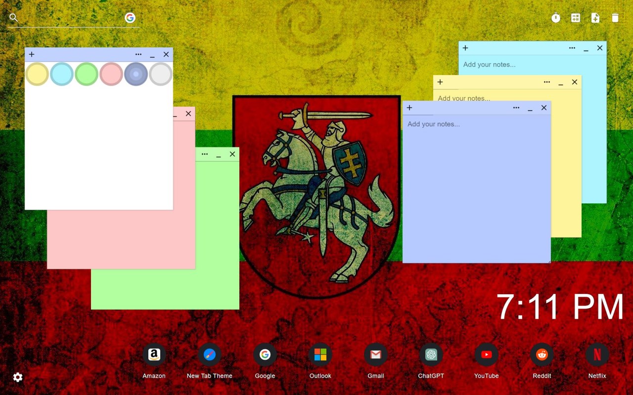
Task: Minimize the green note
Action: tap(219, 155)
